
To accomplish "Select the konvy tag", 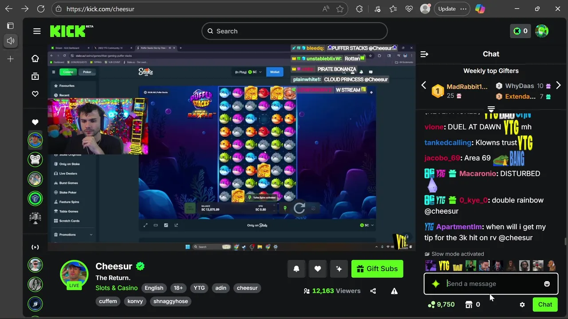I will (135, 301).
